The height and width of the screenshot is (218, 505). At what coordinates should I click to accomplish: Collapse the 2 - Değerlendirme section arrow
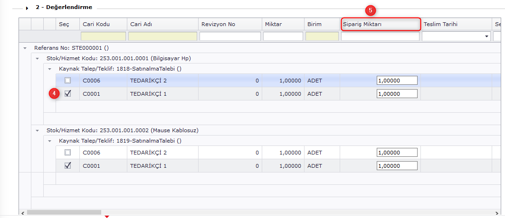(x=28, y=8)
